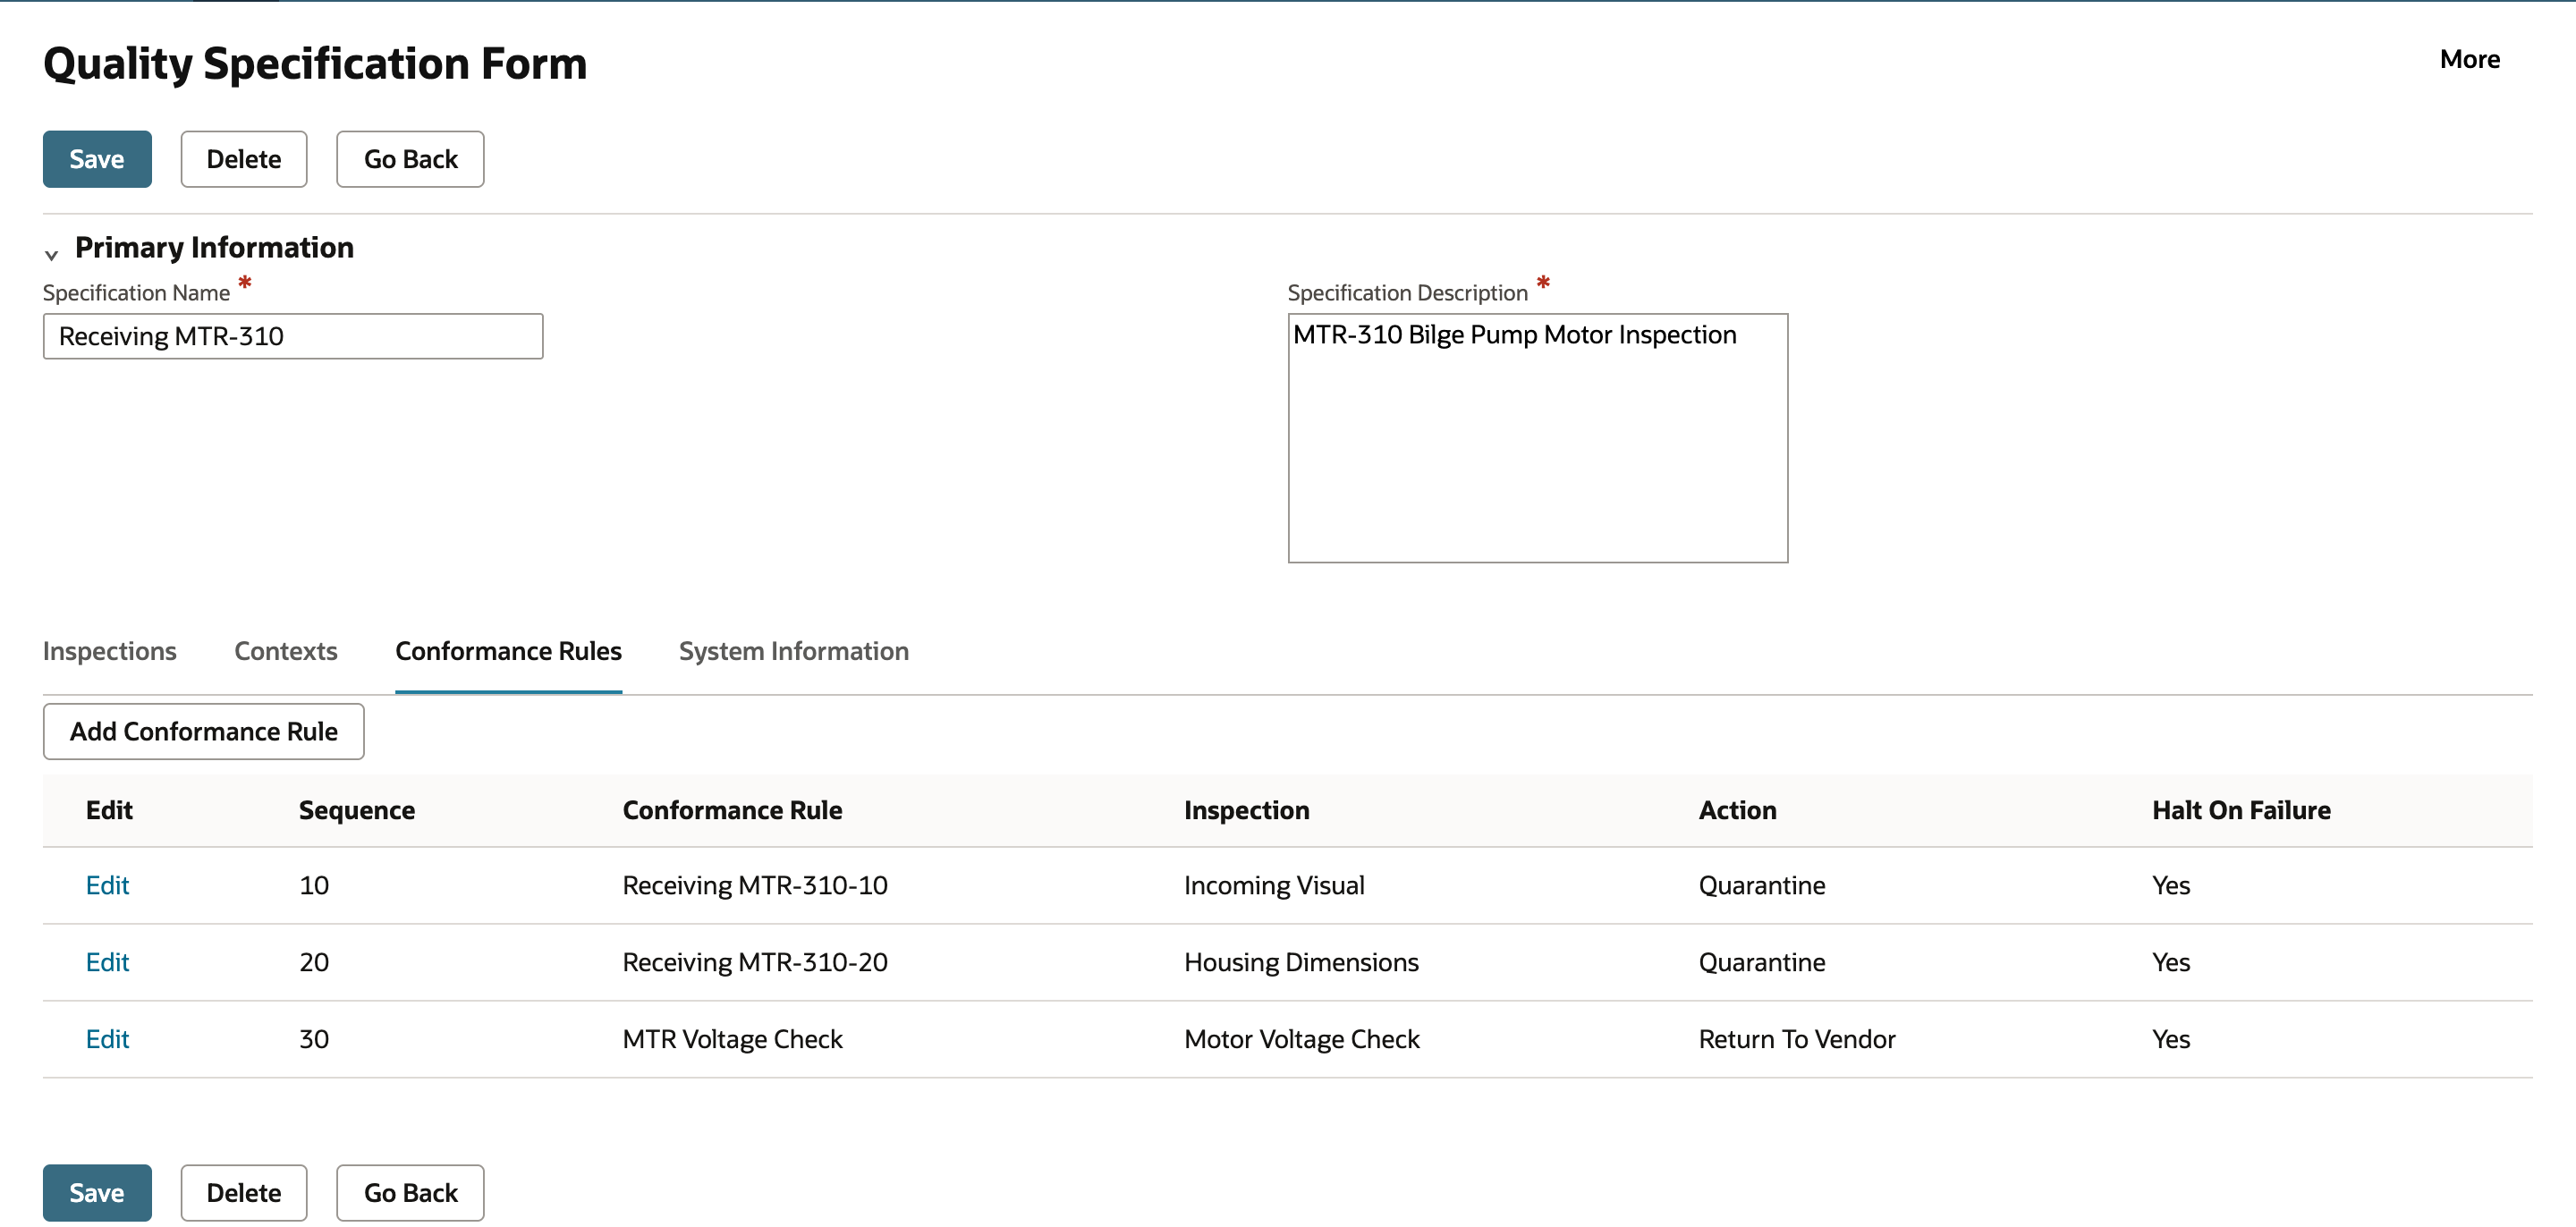The height and width of the screenshot is (1227, 2576).
Task: Open the More menu
Action: pyautogui.click(x=2469, y=59)
